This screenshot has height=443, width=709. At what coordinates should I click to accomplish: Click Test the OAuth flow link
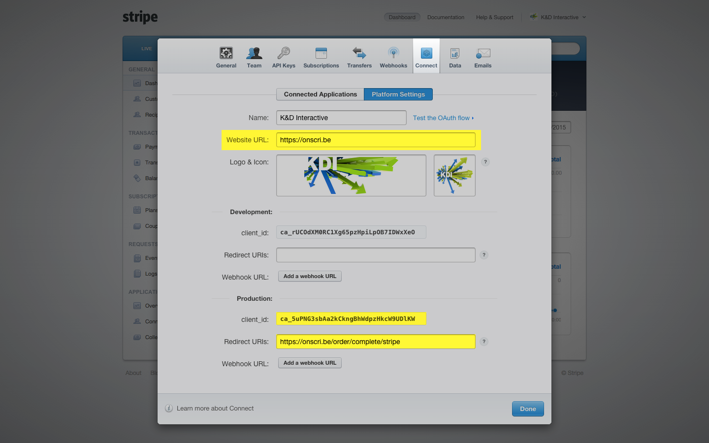[443, 118]
